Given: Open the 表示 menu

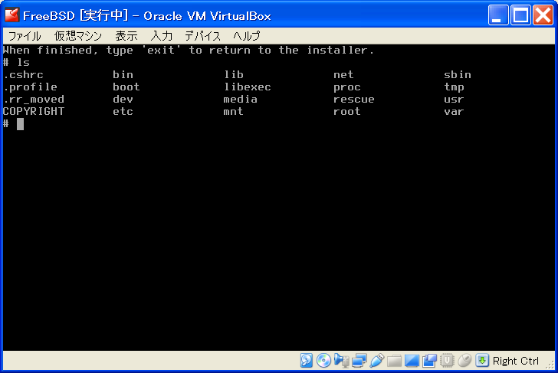Looking at the screenshot, I should [x=126, y=36].
